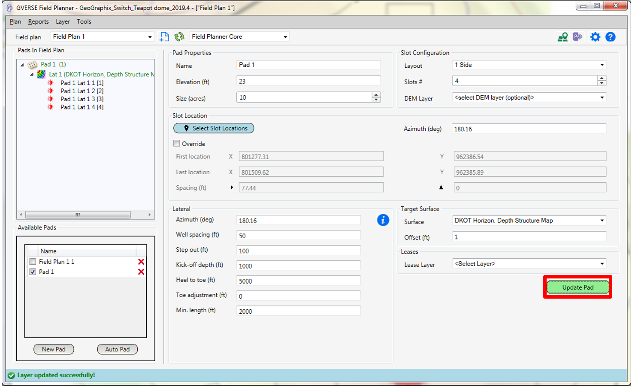Click the Select Slot Locations button
632x387 pixels.
tap(214, 128)
